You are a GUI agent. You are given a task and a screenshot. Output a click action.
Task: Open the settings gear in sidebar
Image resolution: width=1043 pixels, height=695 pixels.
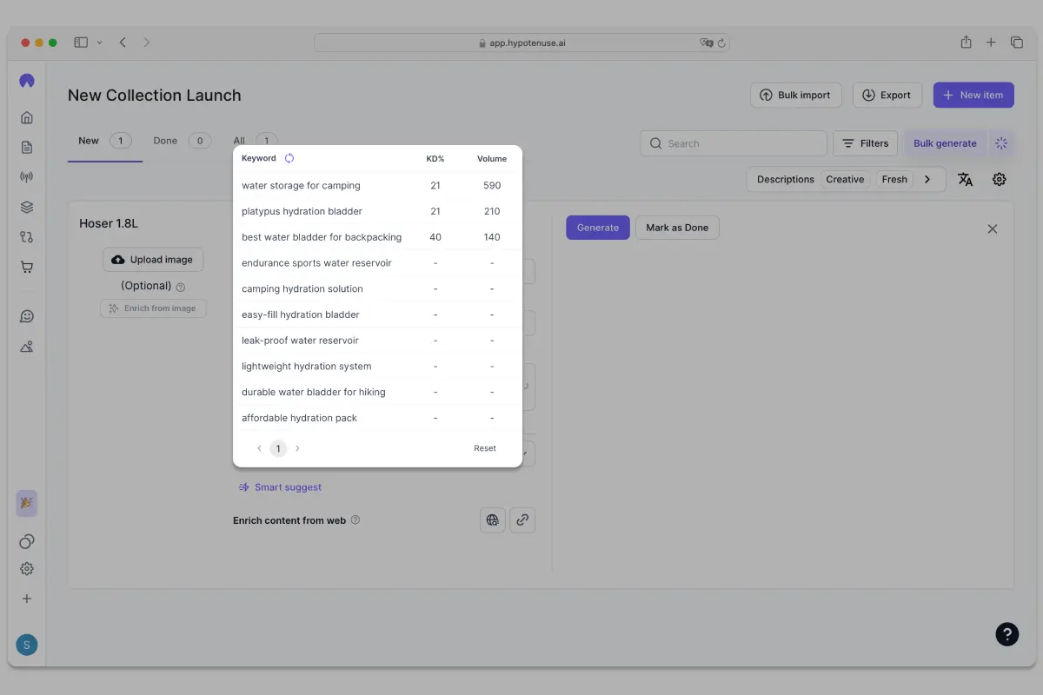pyautogui.click(x=27, y=569)
